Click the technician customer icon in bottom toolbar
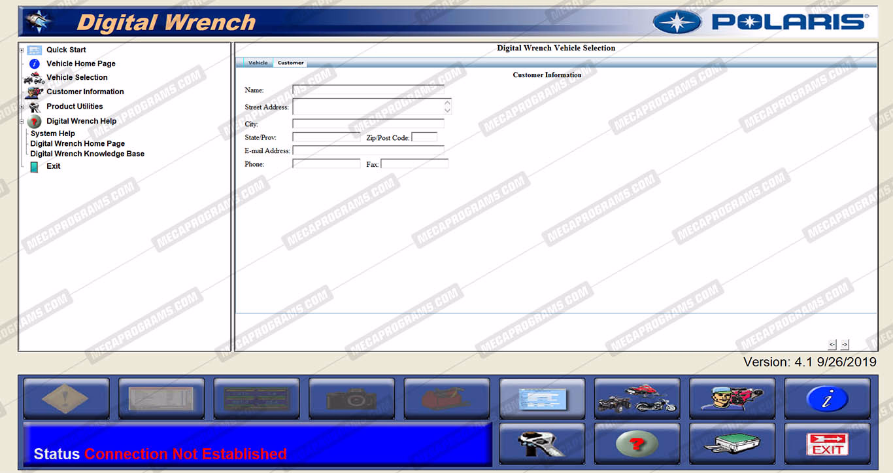Image resolution: width=893 pixels, height=473 pixels. (x=732, y=398)
